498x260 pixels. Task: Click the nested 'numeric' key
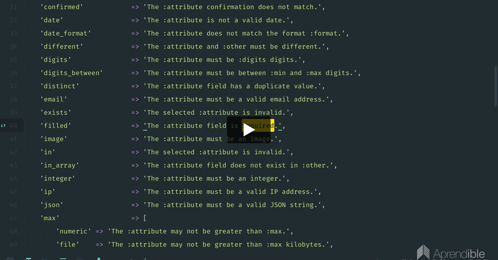73,232
